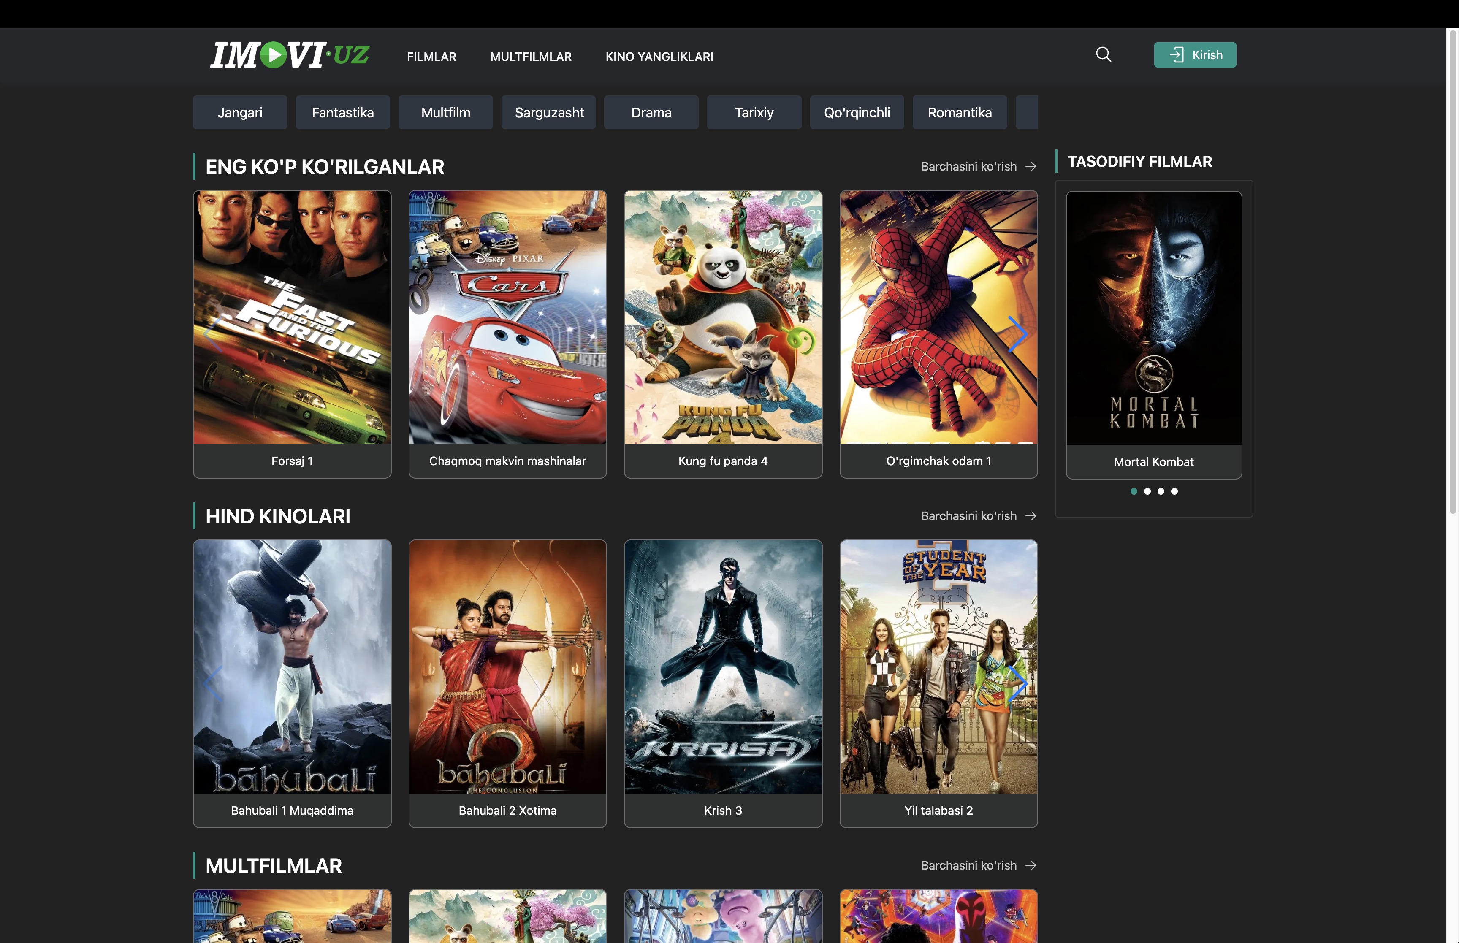Open KINO YANGLIKLARI in the navigation

coord(659,56)
